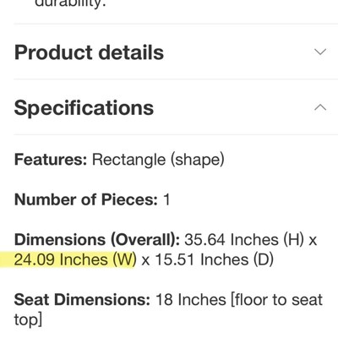This screenshot has width=338, height=338.
Task: Click the 15.51 Inches (D) depth value
Action: pyautogui.click(x=215, y=259)
